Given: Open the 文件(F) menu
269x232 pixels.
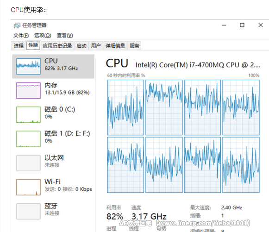Looking at the screenshot, I should point(21,36).
